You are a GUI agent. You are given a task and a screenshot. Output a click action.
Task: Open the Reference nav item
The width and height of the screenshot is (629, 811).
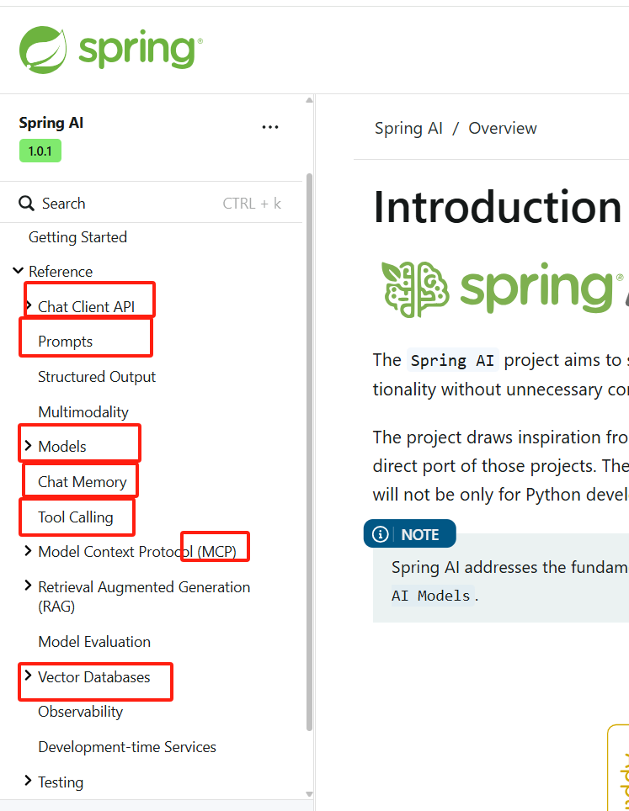coord(61,272)
